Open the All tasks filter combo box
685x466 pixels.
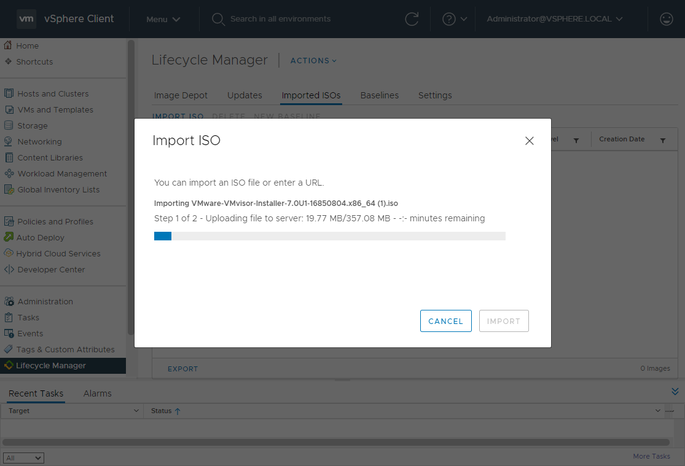pos(23,457)
